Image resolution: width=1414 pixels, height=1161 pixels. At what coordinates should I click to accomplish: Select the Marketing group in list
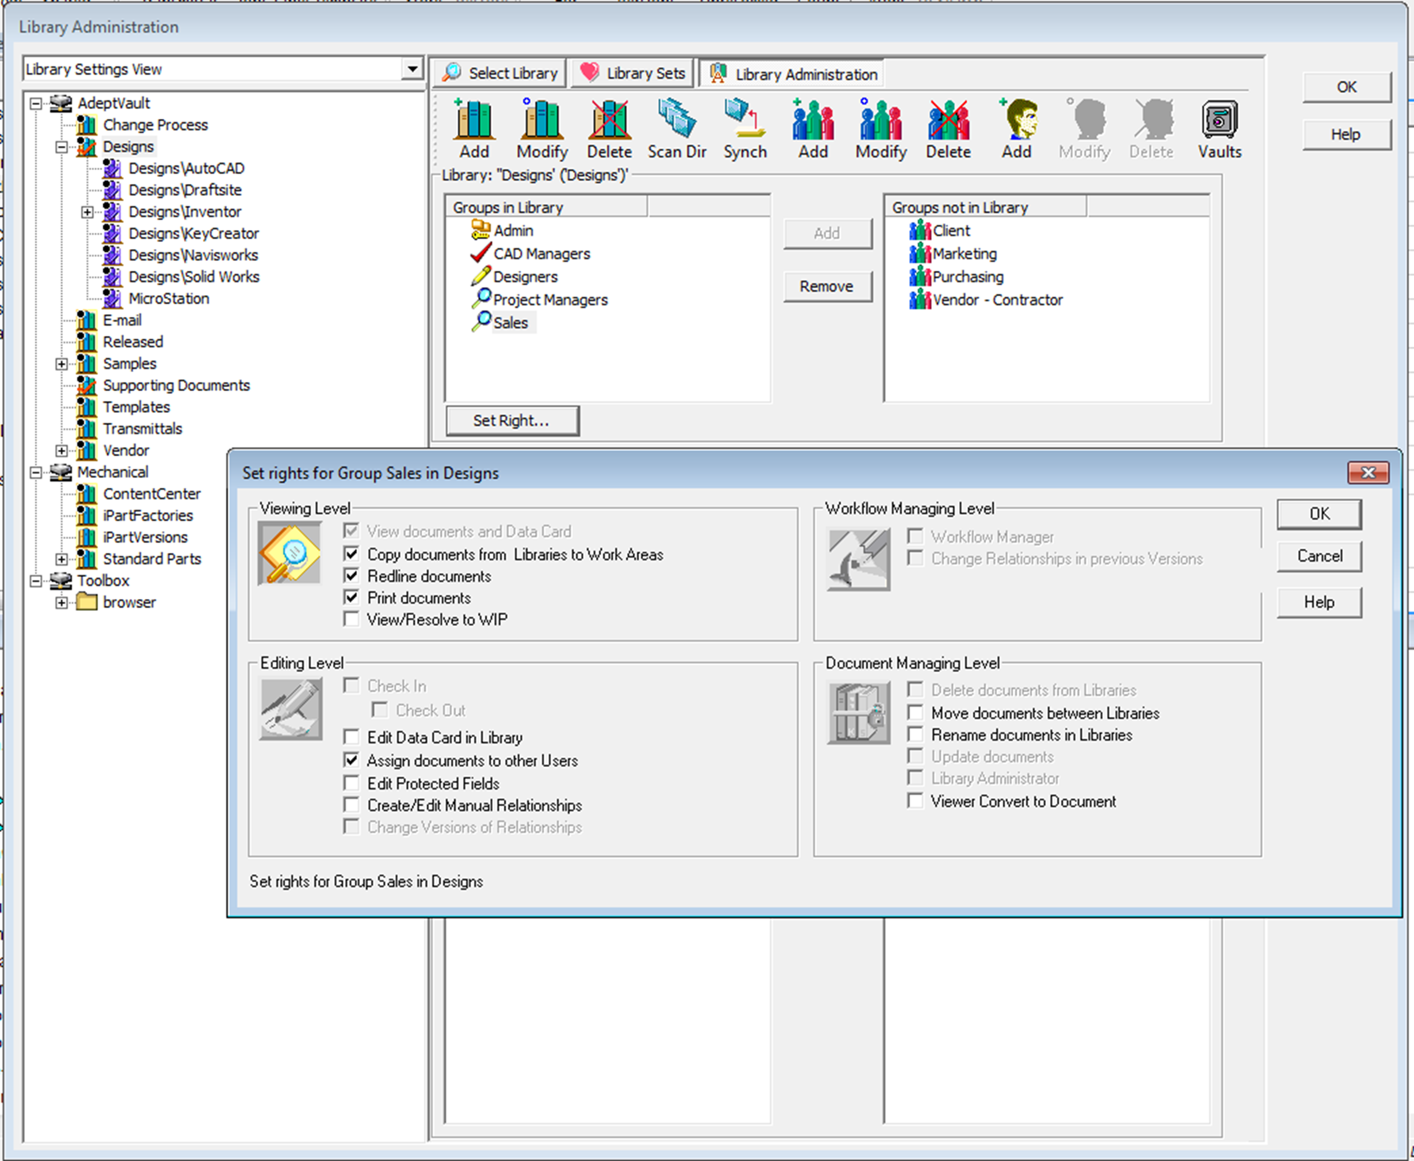(963, 253)
